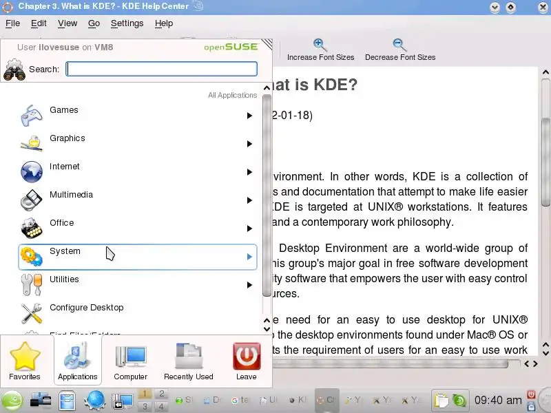Click the Internet globe icon
Viewport: 551px width, 413px height.
[31, 171]
